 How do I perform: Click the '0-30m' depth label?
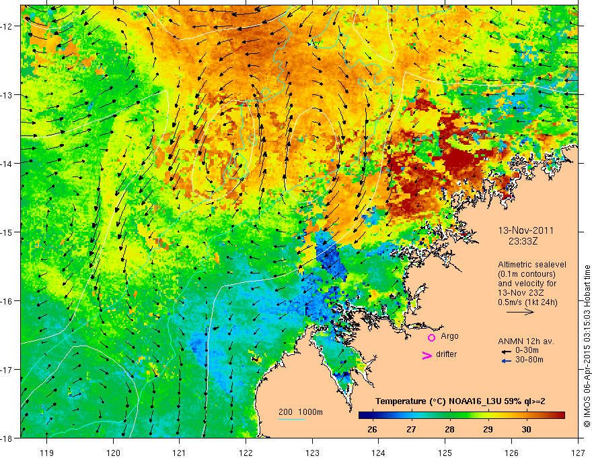(527, 350)
